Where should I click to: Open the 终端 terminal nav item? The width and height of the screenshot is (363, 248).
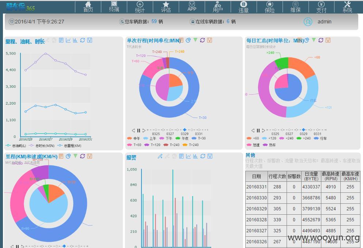[x=114, y=7]
